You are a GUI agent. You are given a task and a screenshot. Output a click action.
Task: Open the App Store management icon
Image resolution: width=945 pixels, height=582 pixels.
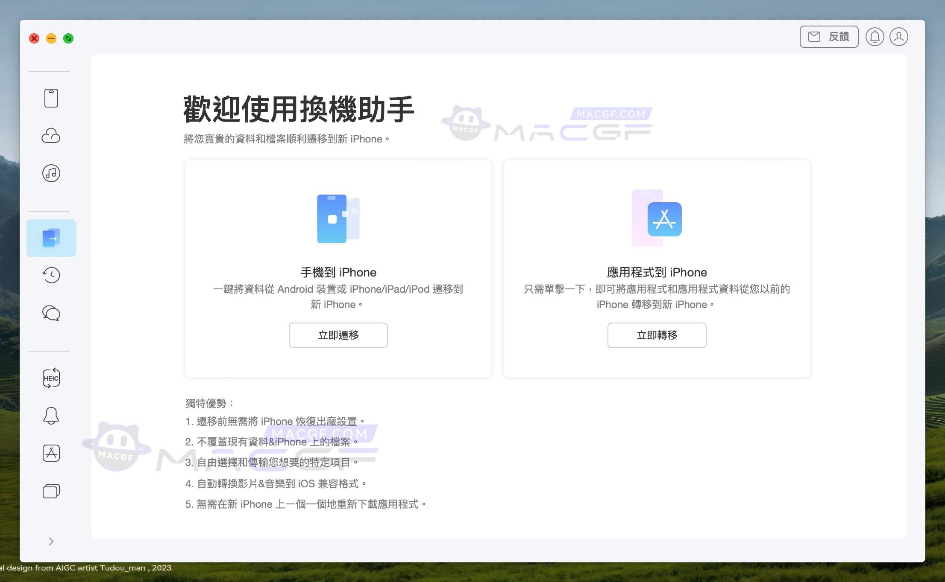pos(51,453)
